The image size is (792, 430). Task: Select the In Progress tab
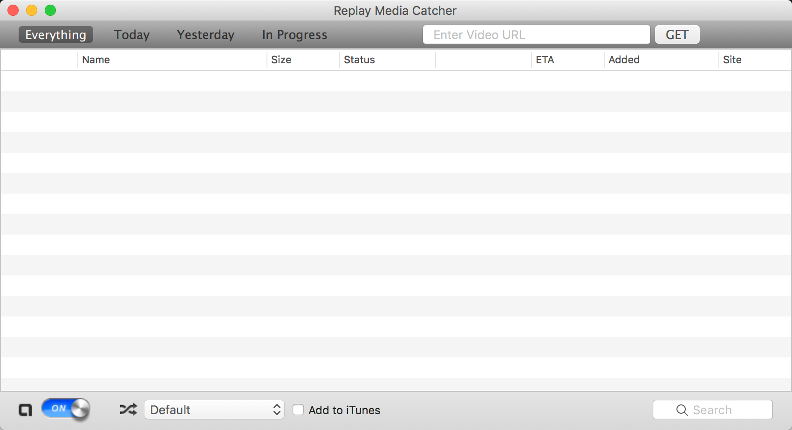point(294,35)
